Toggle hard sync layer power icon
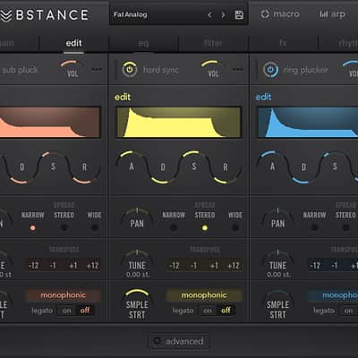The width and height of the screenshot is (358, 358). (130, 69)
